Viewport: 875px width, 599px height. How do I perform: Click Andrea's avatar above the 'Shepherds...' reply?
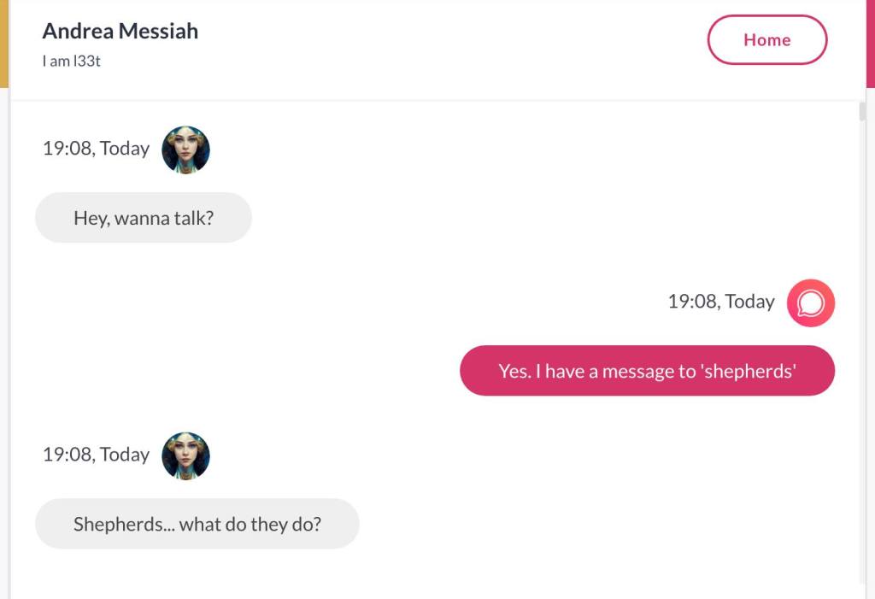tap(185, 455)
